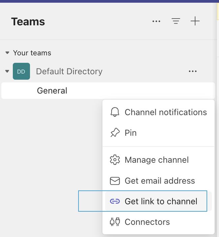219x237 pixels.
Task: Open the Default Directory team name
Action: pyautogui.click(x=69, y=71)
